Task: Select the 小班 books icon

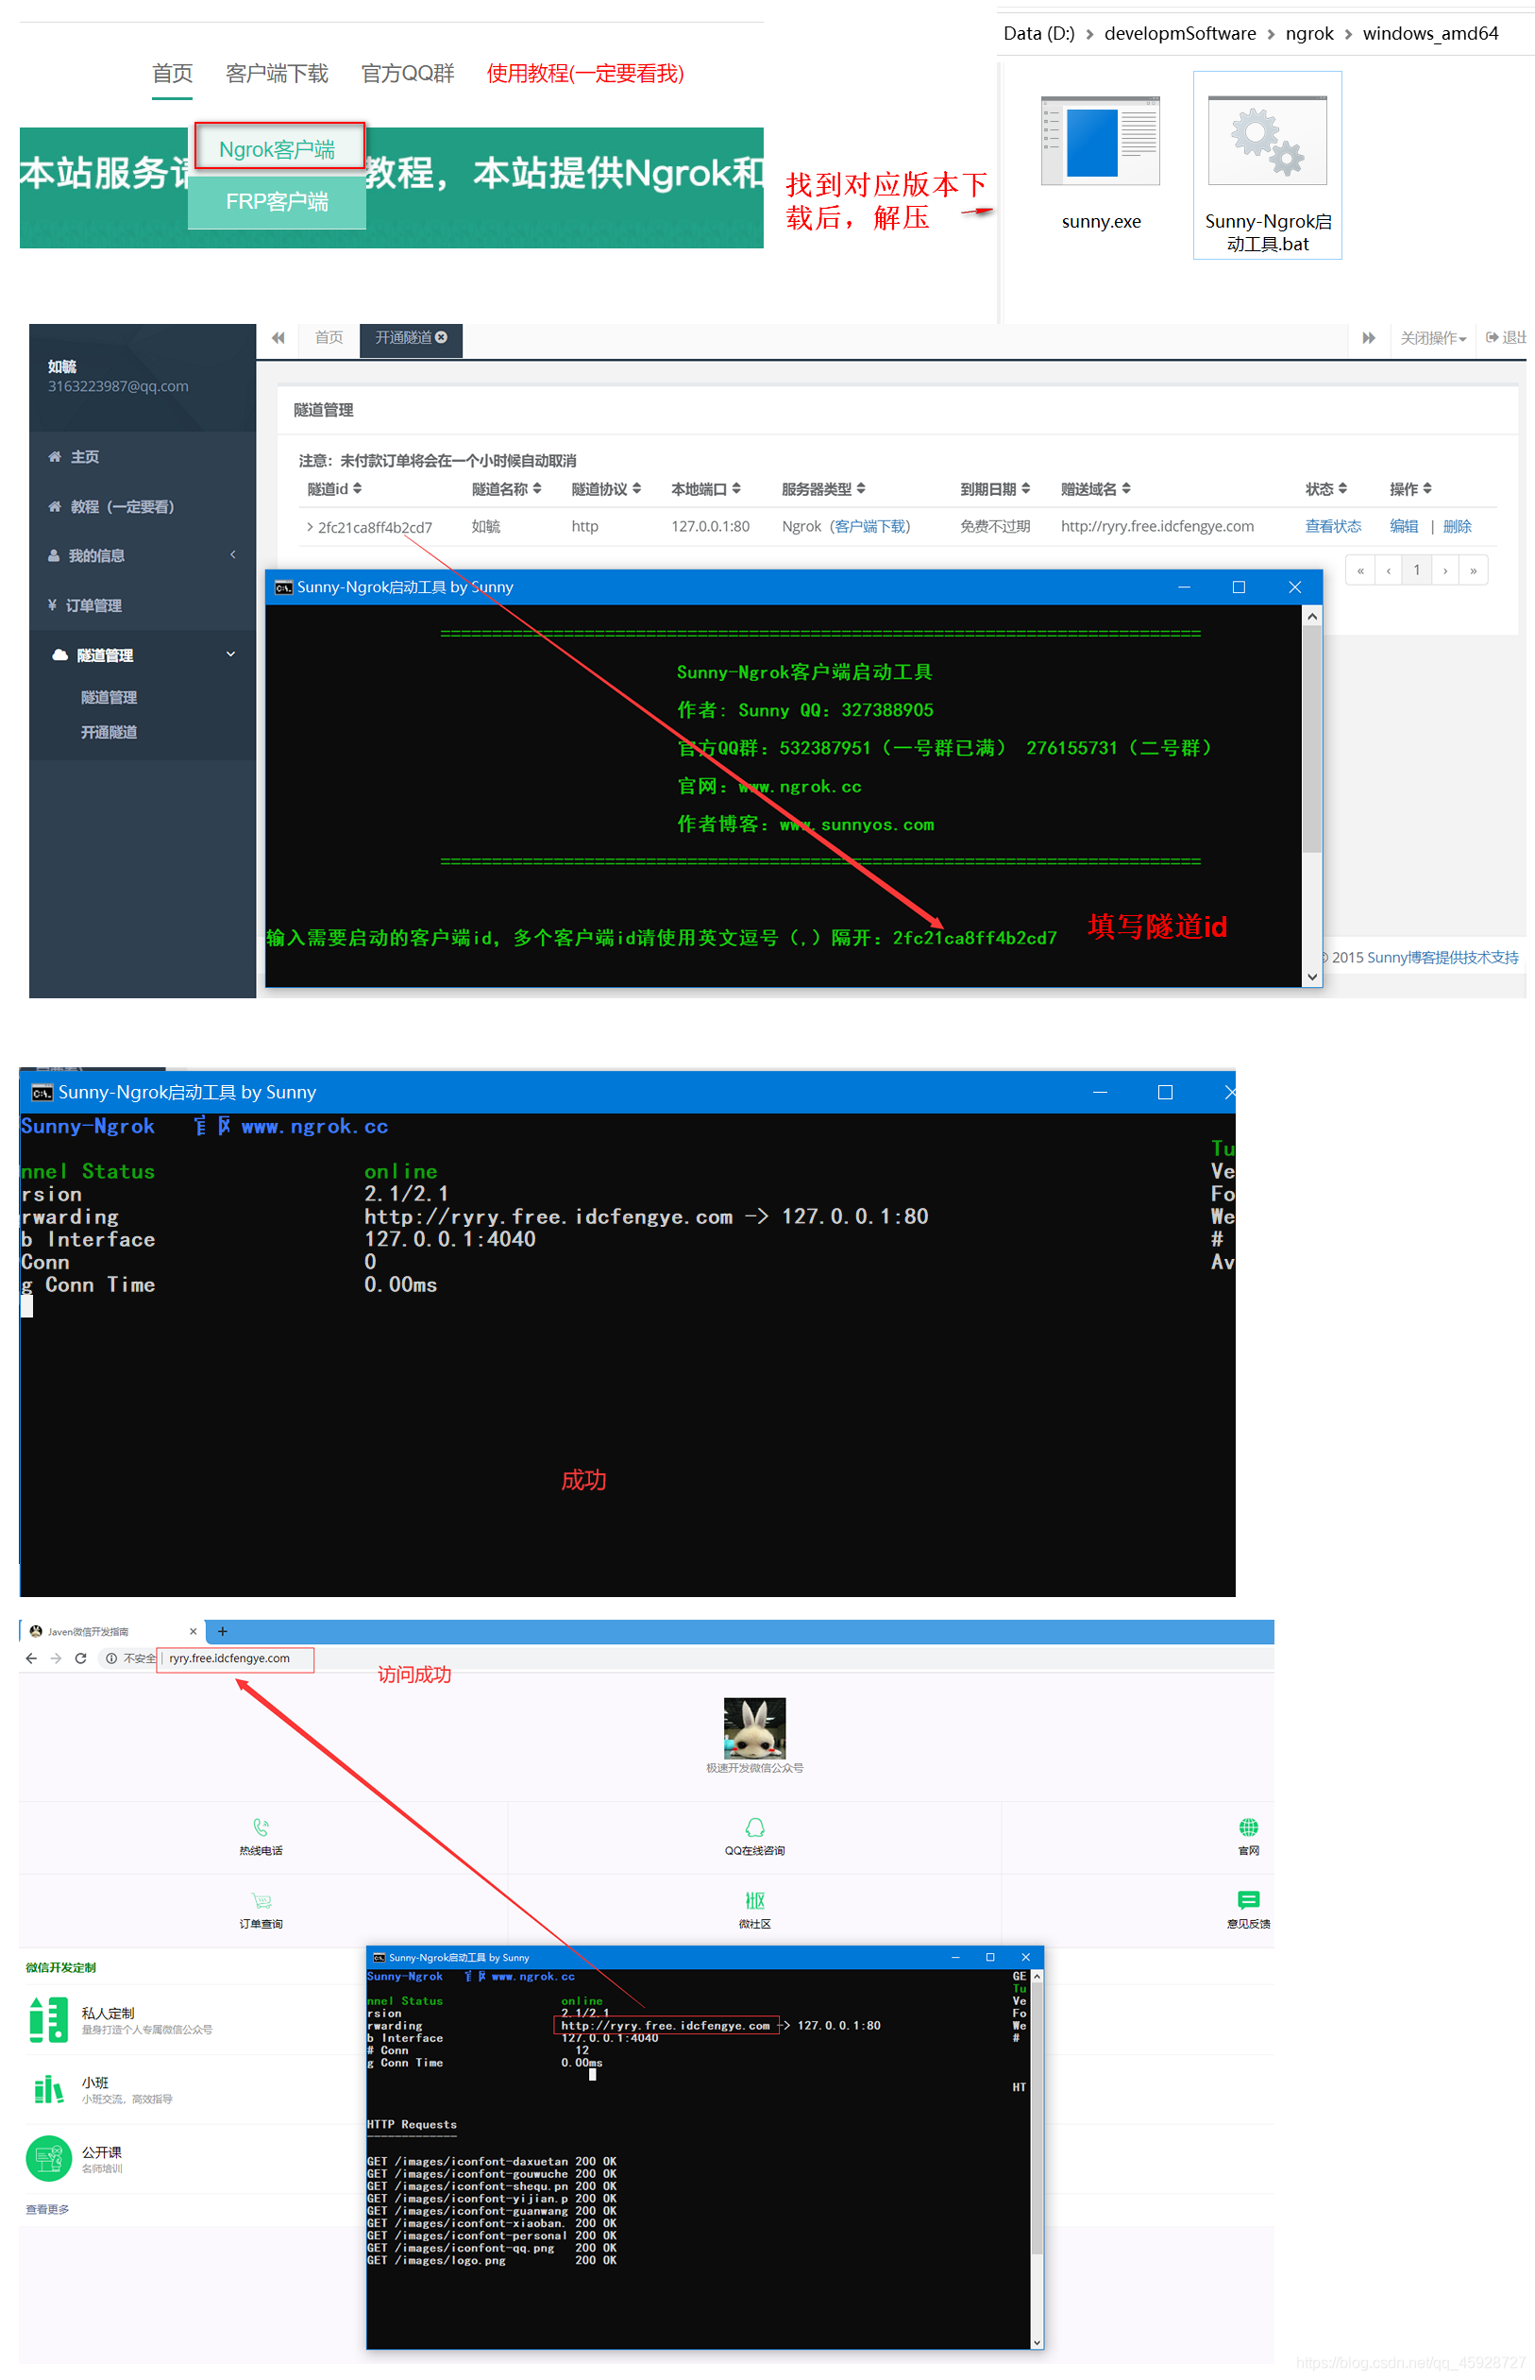Action: [x=48, y=2089]
